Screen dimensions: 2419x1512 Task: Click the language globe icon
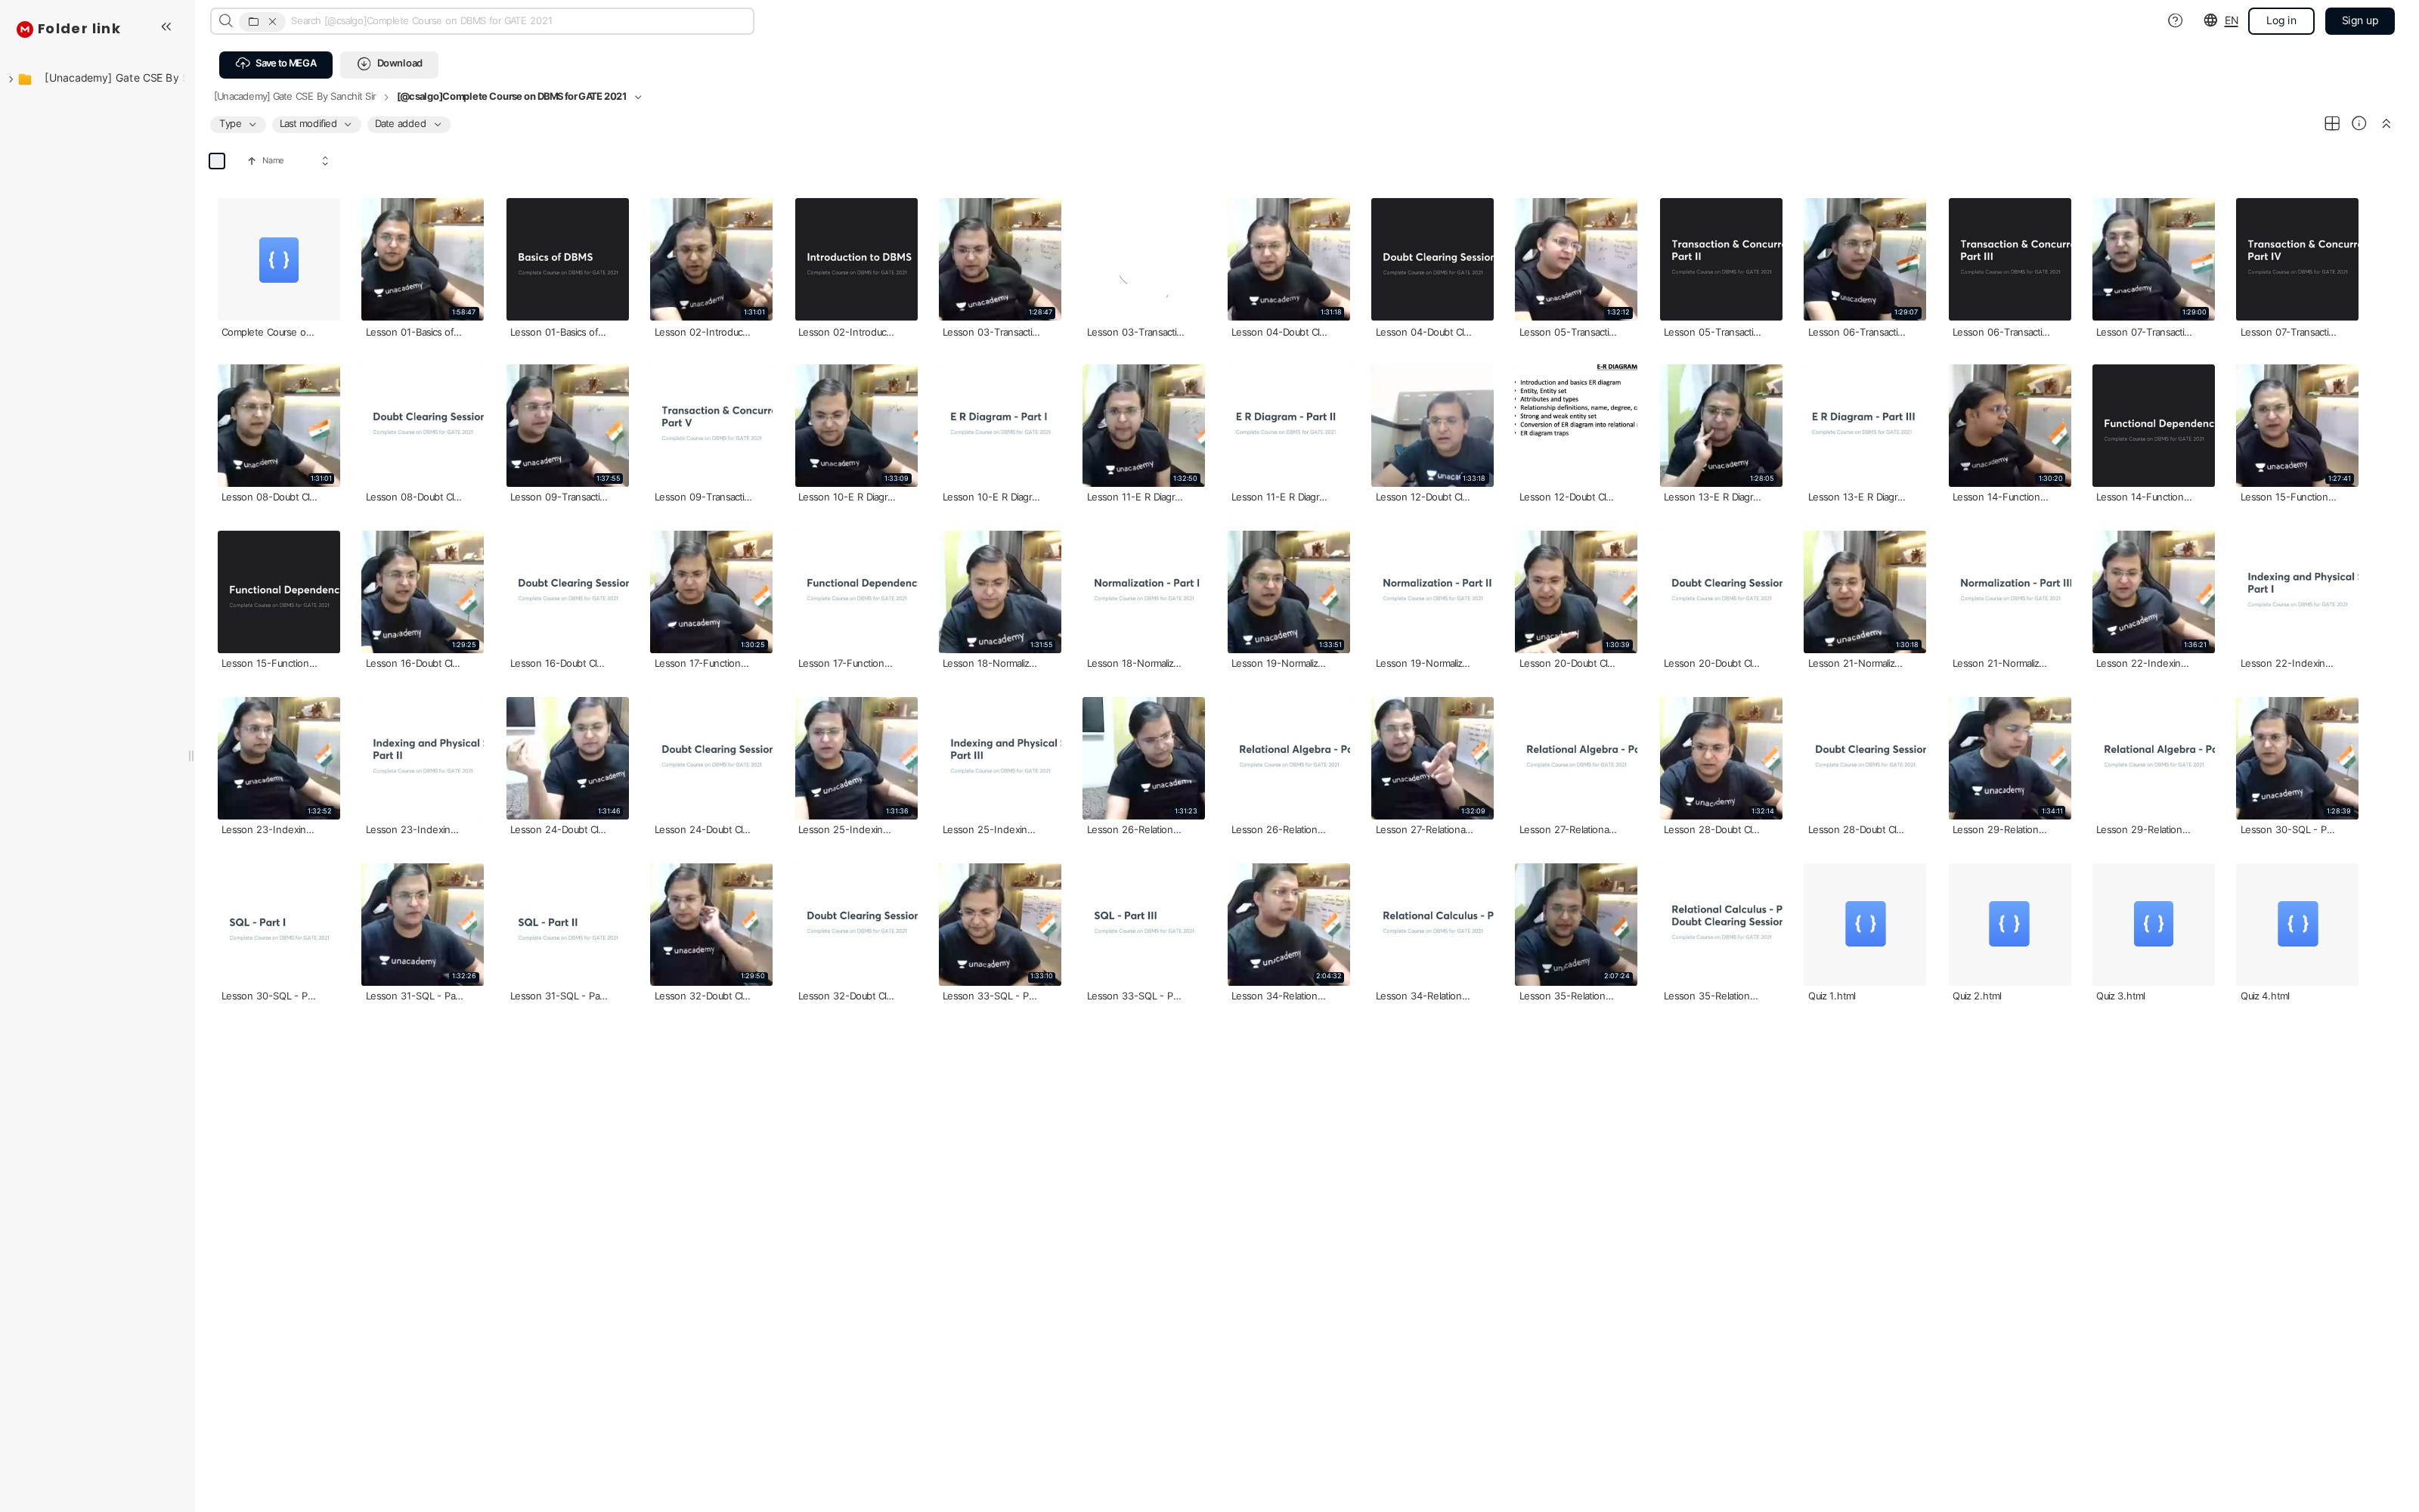point(2210,21)
